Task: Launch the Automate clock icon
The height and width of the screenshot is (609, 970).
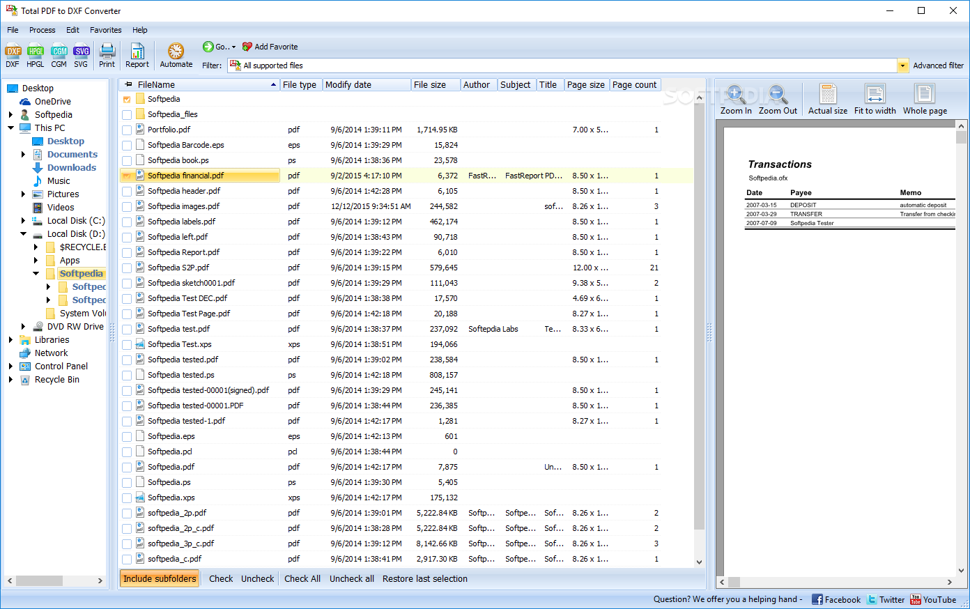Action: click(x=176, y=51)
